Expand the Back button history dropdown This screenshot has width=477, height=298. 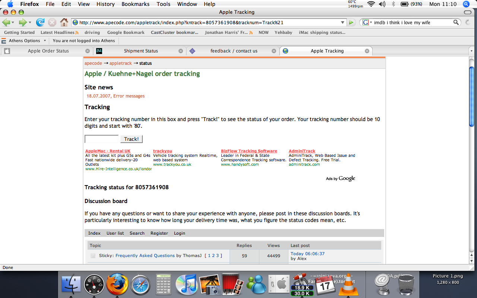tap(13, 23)
